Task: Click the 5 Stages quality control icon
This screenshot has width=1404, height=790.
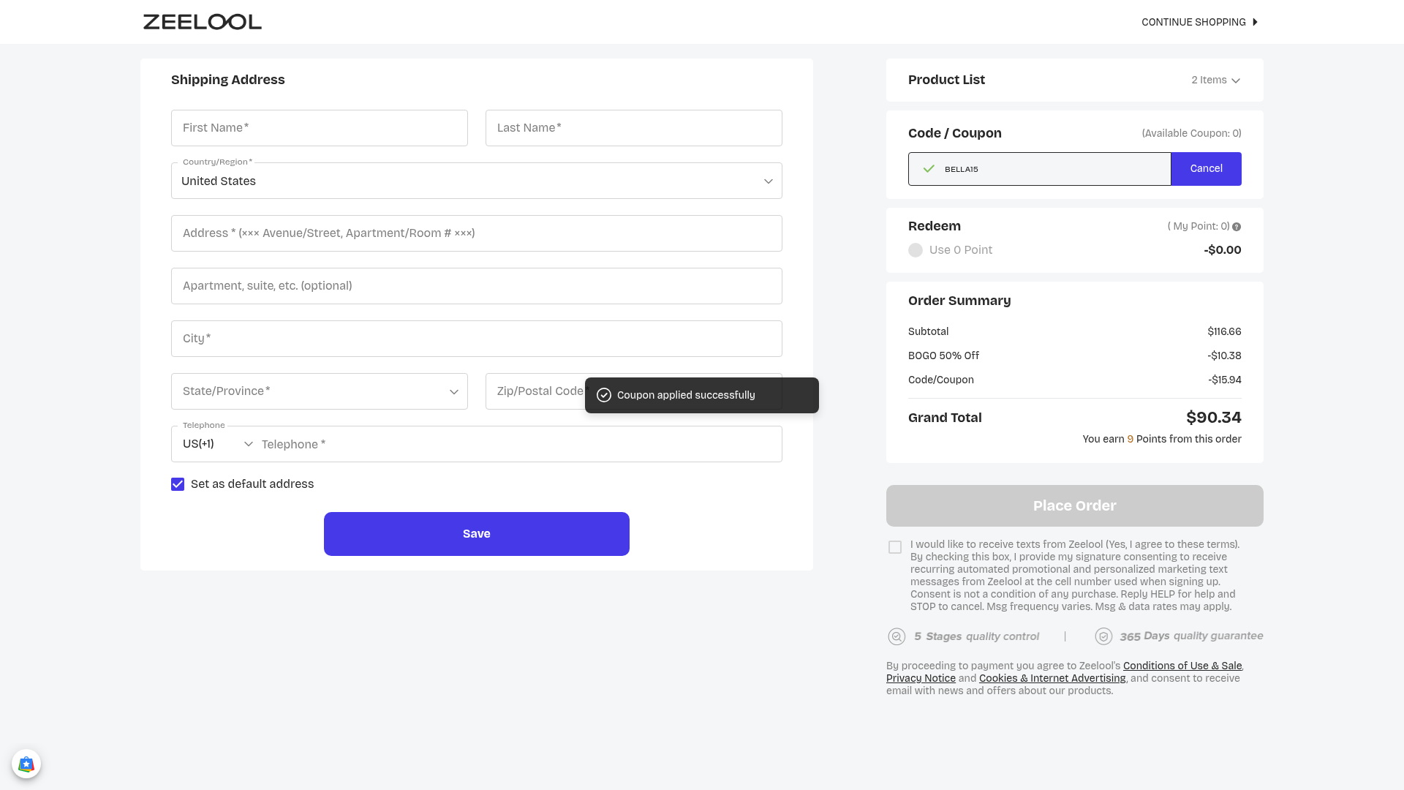Action: tap(897, 636)
